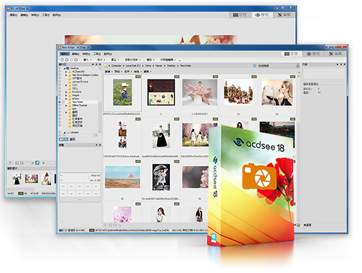Switch to 編輯 (Edit) mode in New folder window
This screenshot has width=362, height=273.
[335, 54]
